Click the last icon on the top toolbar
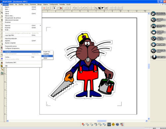Image resolution: width=166 pixels, height=129 pixels. [121, 8]
